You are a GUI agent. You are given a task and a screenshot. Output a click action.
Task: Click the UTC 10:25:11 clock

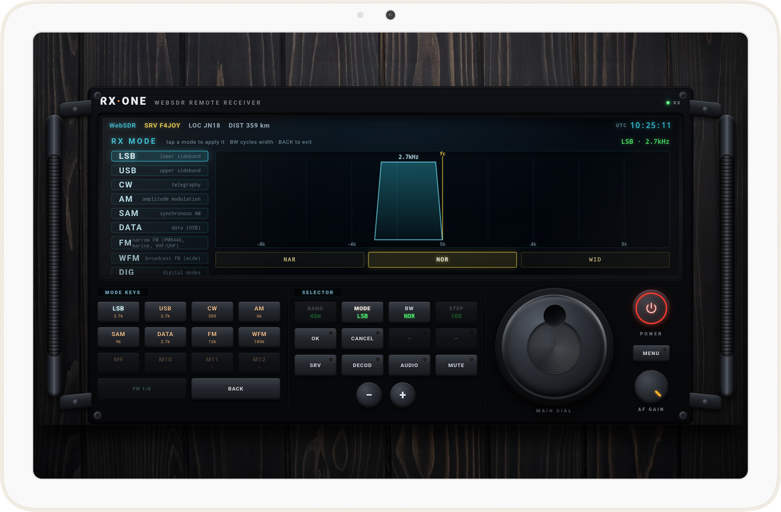pyautogui.click(x=643, y=125)
